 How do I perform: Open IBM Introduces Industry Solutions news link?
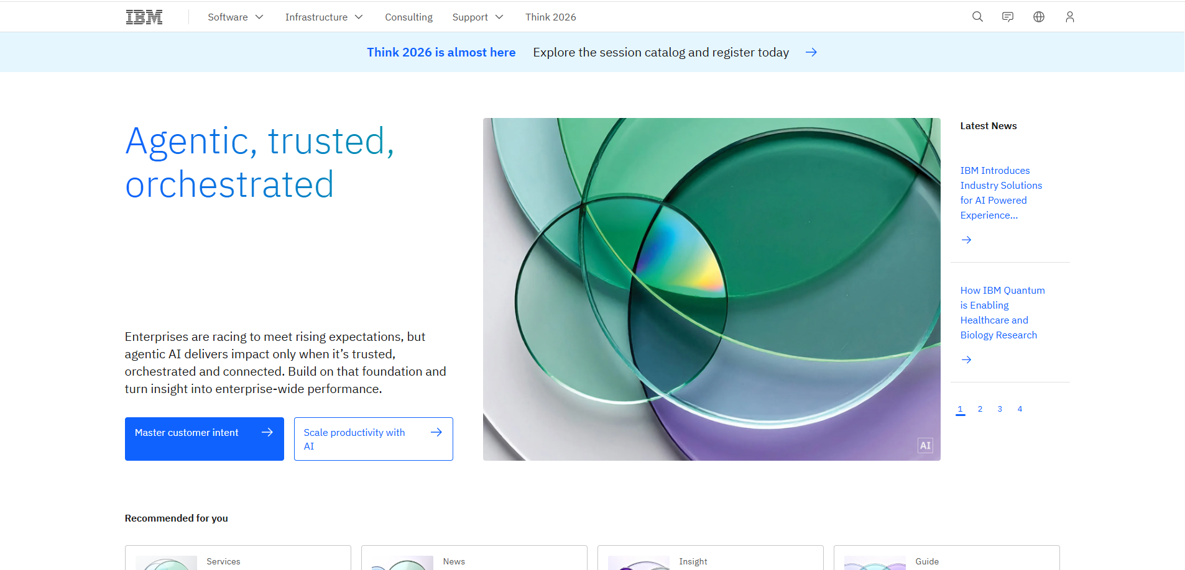pos(1001,193)
